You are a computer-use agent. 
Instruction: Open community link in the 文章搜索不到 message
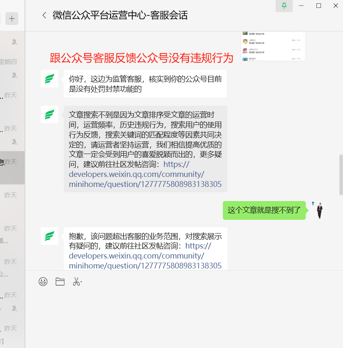(145, 174)
